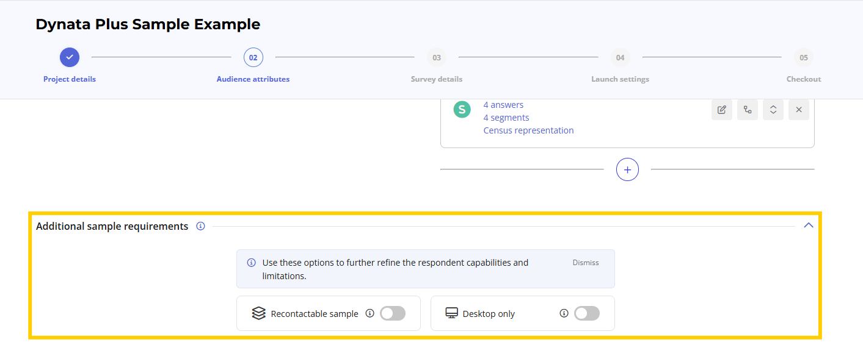Select step 05 Checkout circle
This screenshot has width=863, height=359.
tap(804, 57)
